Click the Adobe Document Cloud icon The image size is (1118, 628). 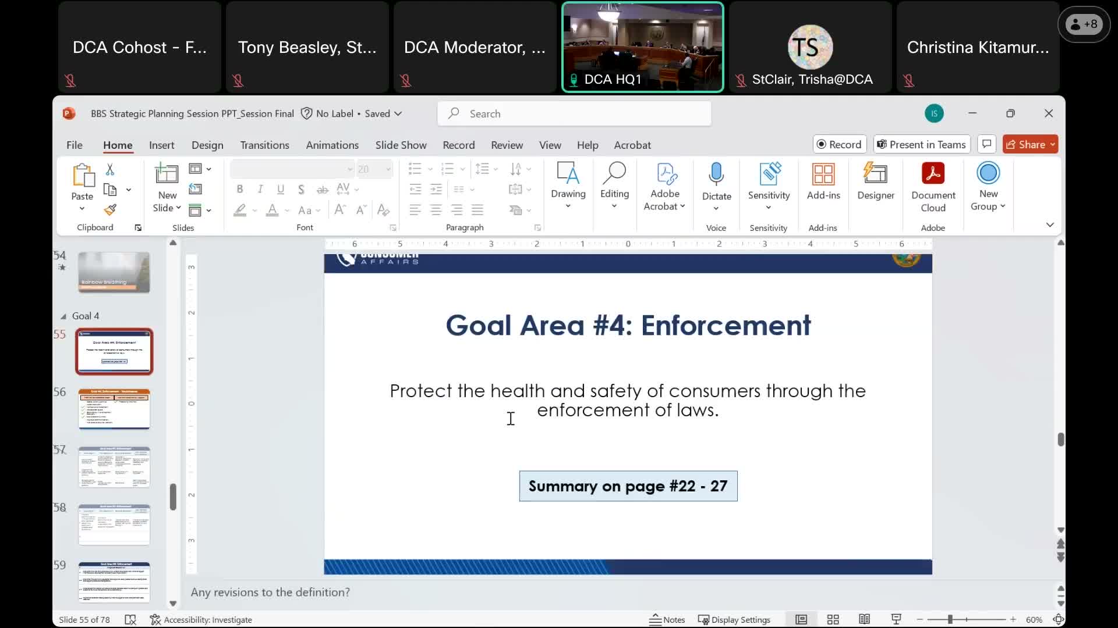933,174
